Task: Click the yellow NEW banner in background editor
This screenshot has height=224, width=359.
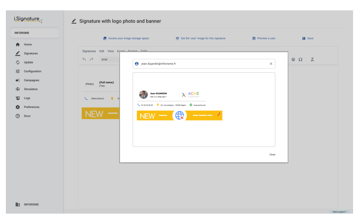Action: tap(100, 113)
